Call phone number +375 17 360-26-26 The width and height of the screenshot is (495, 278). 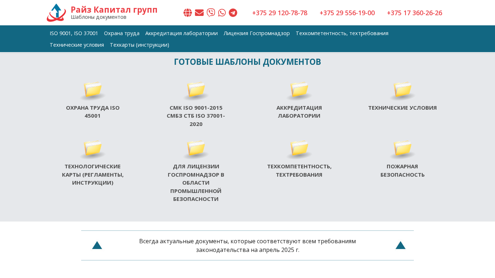[x=415, y=13]
